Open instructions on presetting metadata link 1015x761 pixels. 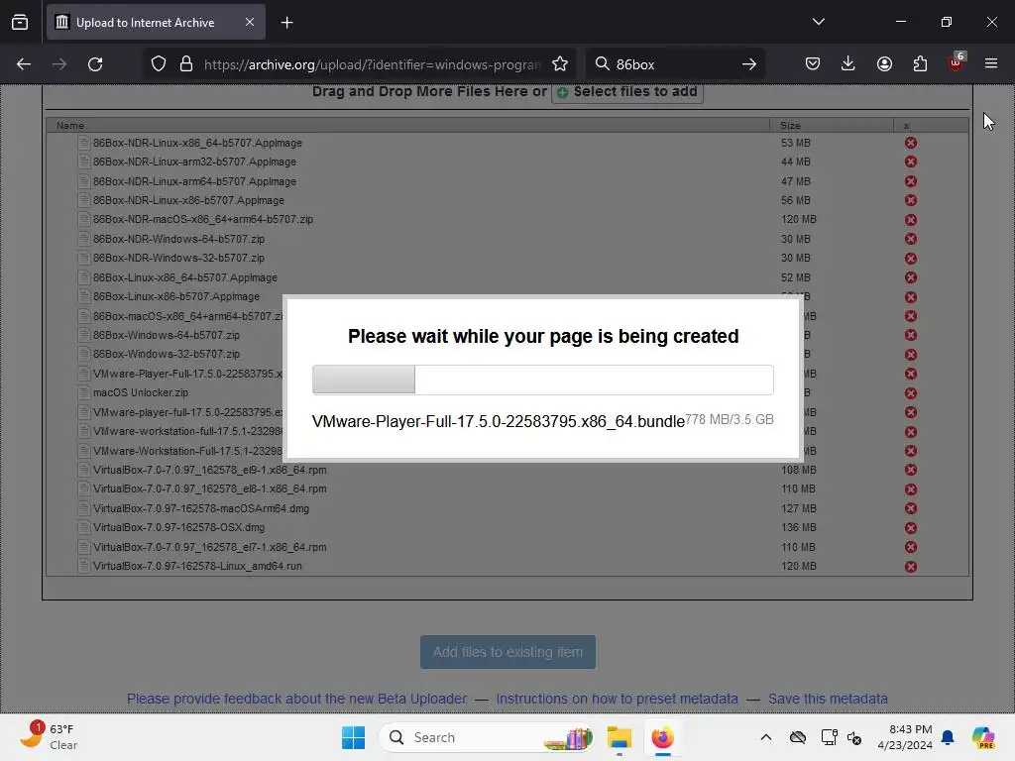click(617, 699)
